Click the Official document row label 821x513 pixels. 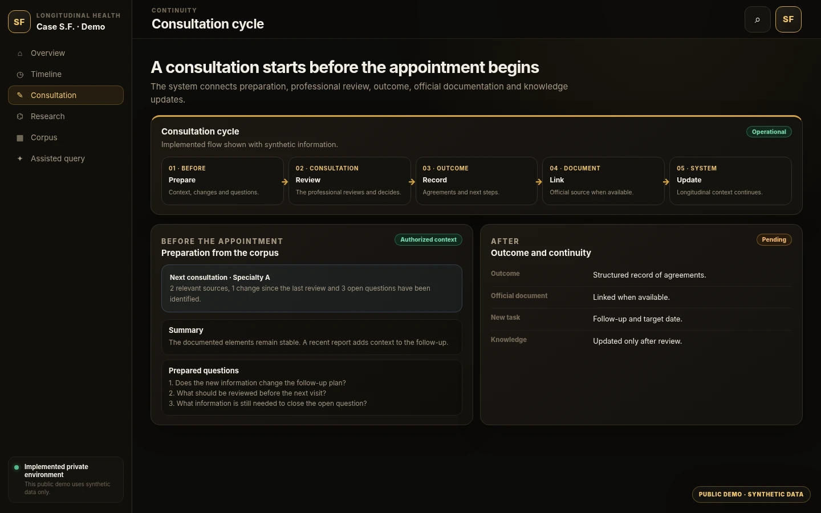pos(519,296)
